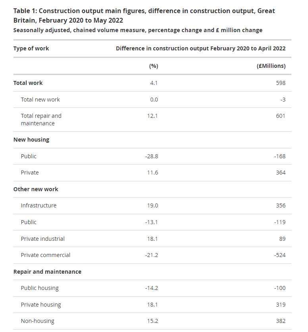Click the 598 value for Total work
The height and width of the screenshot is (332, 308).
[x=281, y=83]
